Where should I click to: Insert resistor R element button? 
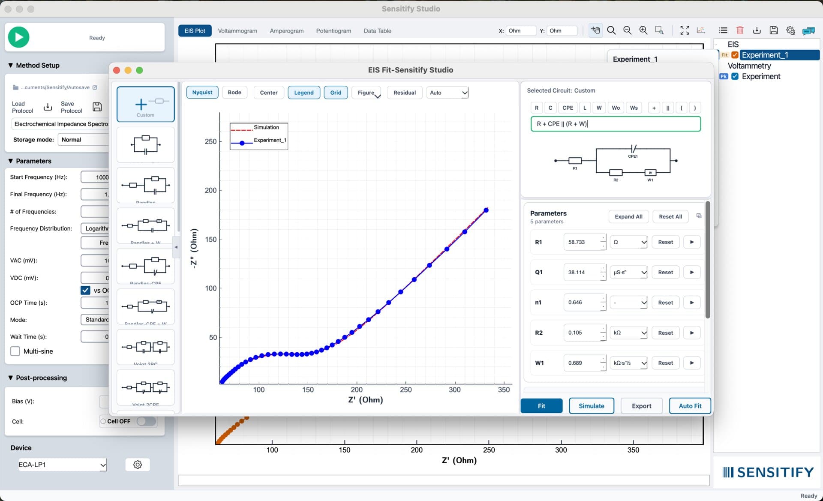536,108
